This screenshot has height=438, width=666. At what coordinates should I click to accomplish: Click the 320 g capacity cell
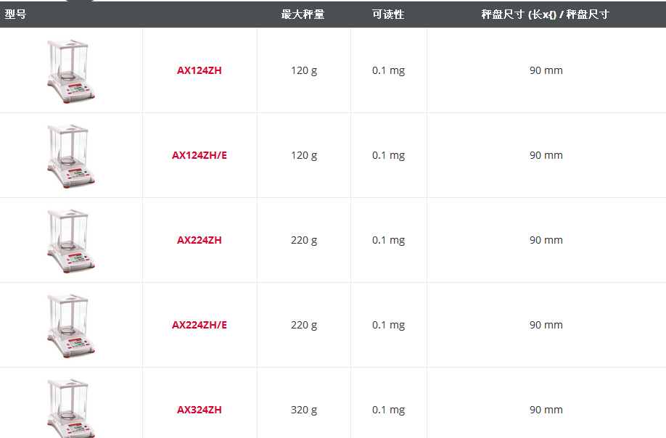pos(304,410)
